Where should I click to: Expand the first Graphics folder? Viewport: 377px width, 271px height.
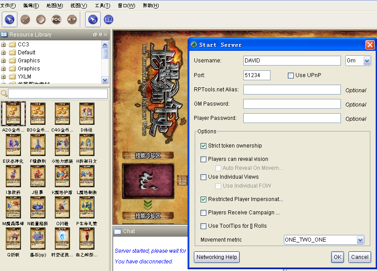point(4,61)
